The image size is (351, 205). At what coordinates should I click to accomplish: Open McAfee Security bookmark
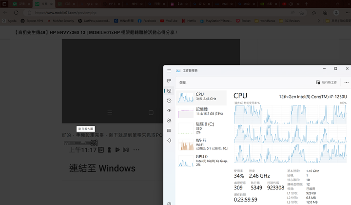60,21
